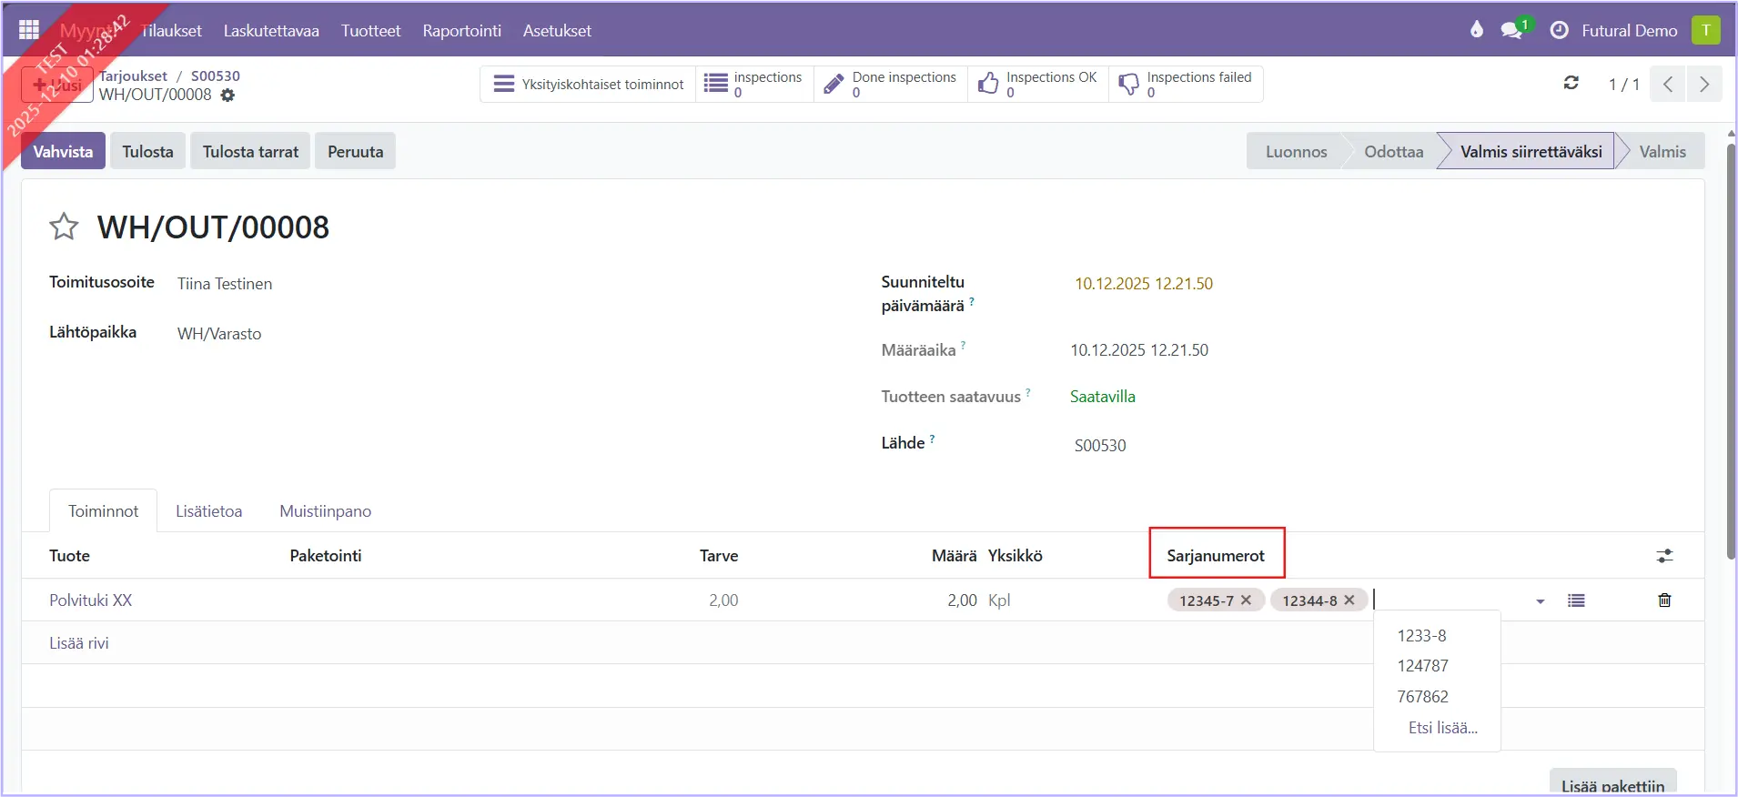
Task: Open the apps grid menu icon
Action: click(29, 30)
